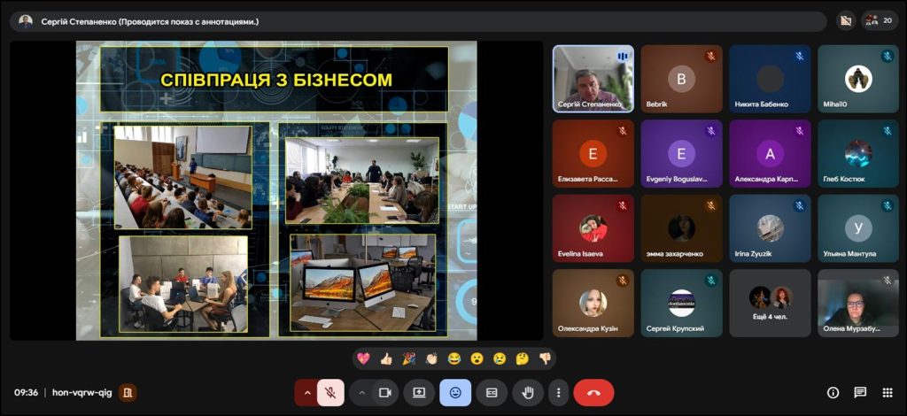
Task: Select the Ульяна Мантула participant tile
Action: (x=857, y=228)
